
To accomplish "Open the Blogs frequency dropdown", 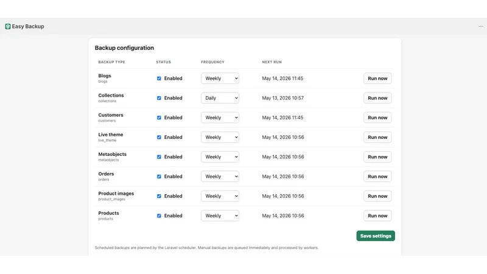I will (x=220, y=79).
